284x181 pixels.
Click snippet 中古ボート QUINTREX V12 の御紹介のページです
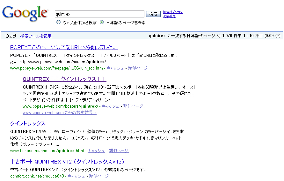78,170
